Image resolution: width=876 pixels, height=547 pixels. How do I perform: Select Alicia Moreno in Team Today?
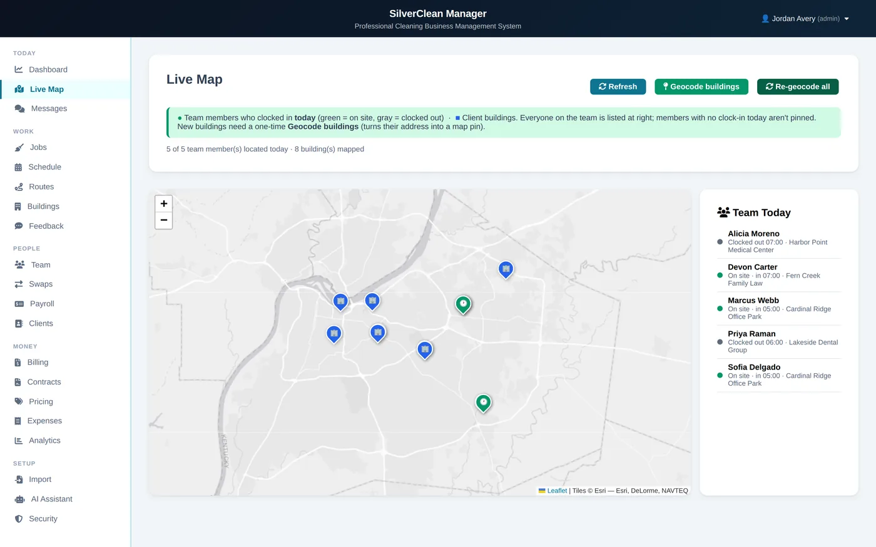pyautogui.click(x=778, y=241)
